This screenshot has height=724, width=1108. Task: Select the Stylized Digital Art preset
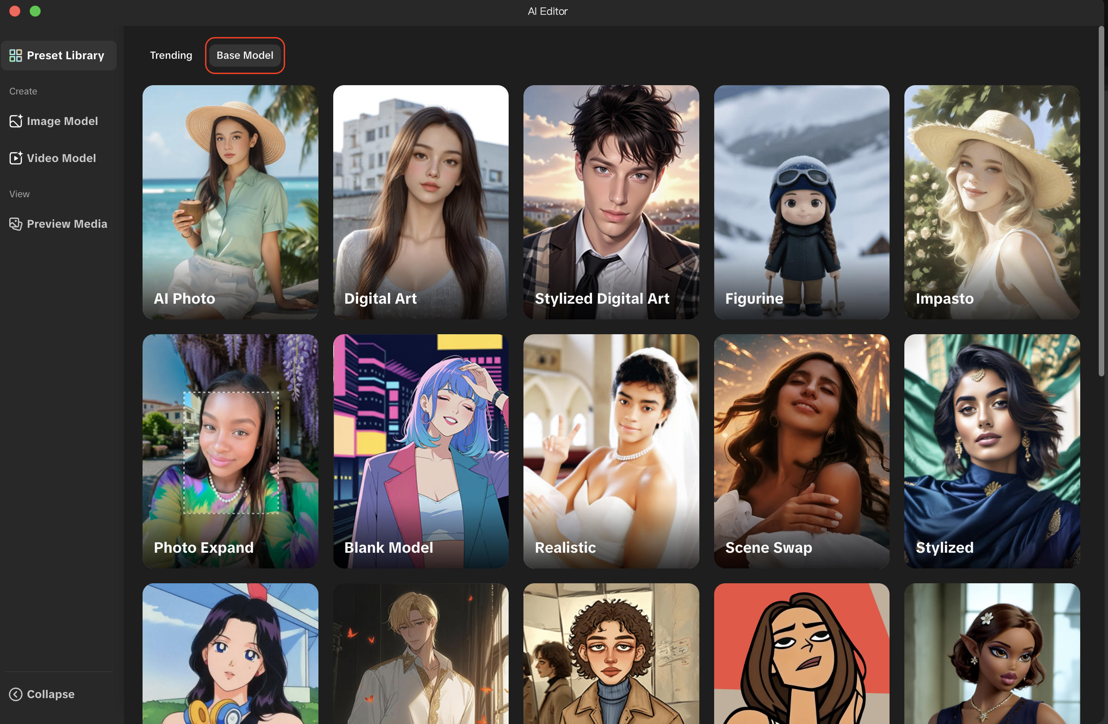pyautogui.click(x=611, y=202)
